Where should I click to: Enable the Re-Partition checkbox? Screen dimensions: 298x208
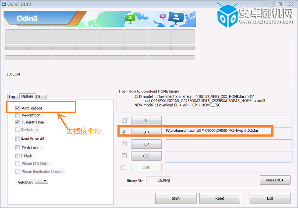tap(18, 115)
